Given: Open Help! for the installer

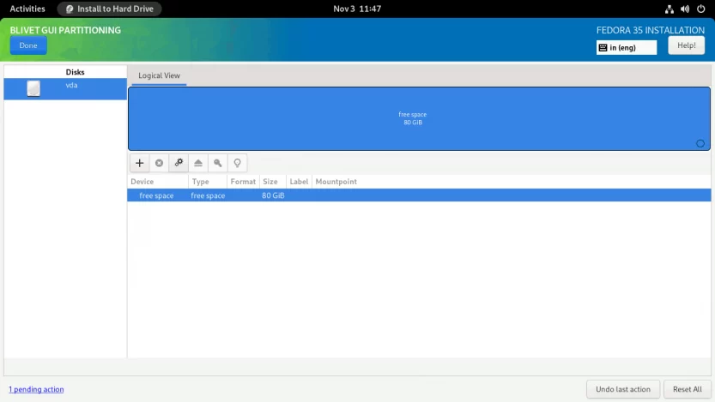Looking at the screenshot, I should (687, 45).
